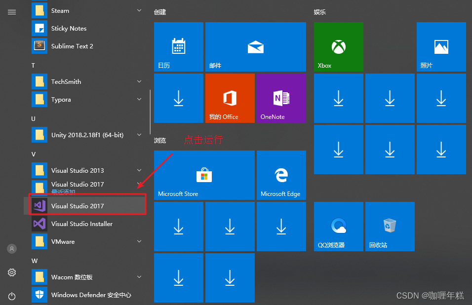Launch the Microsoft Edge tile
Image resolution: width=472 pixels, height=305 pixels.
click(x=281, y=175)
